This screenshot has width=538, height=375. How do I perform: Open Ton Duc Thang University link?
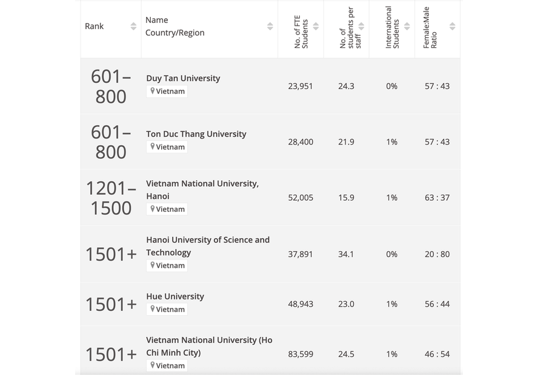pyautogui.click(x=196, y=134)
